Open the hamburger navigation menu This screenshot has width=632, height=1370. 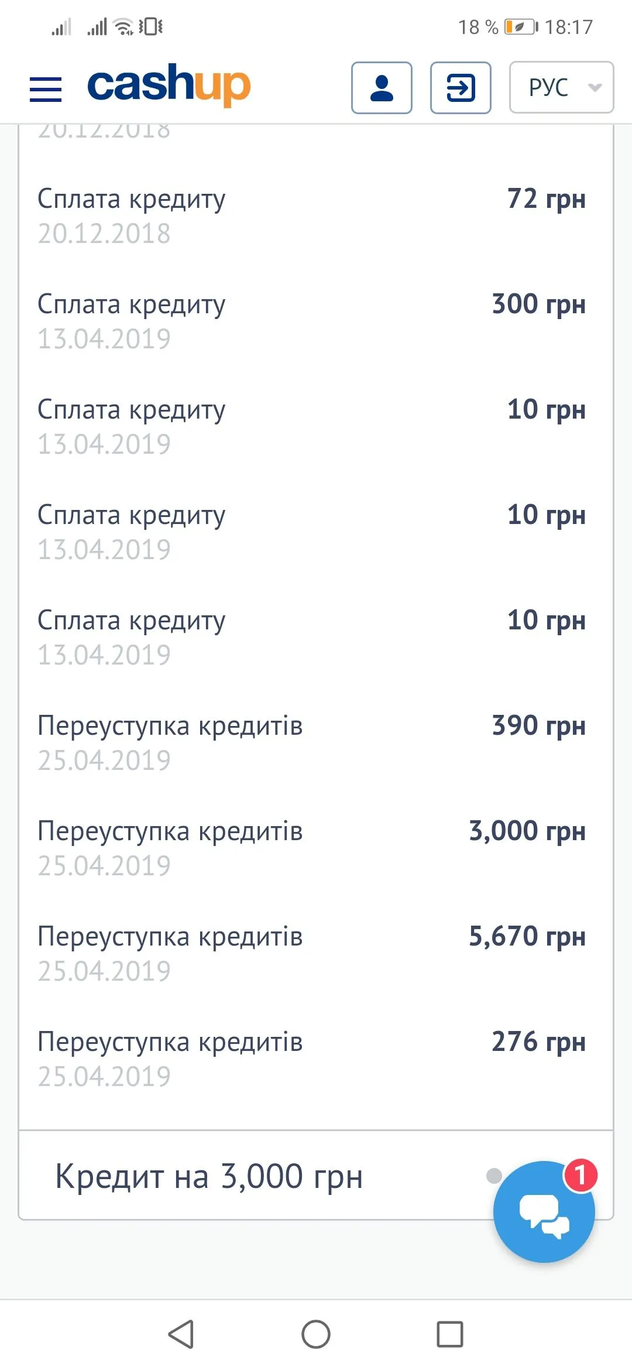point(46,89)
